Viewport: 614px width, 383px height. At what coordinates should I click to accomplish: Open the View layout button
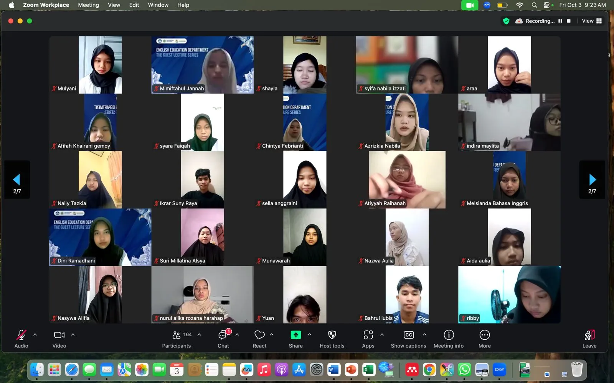591,21
